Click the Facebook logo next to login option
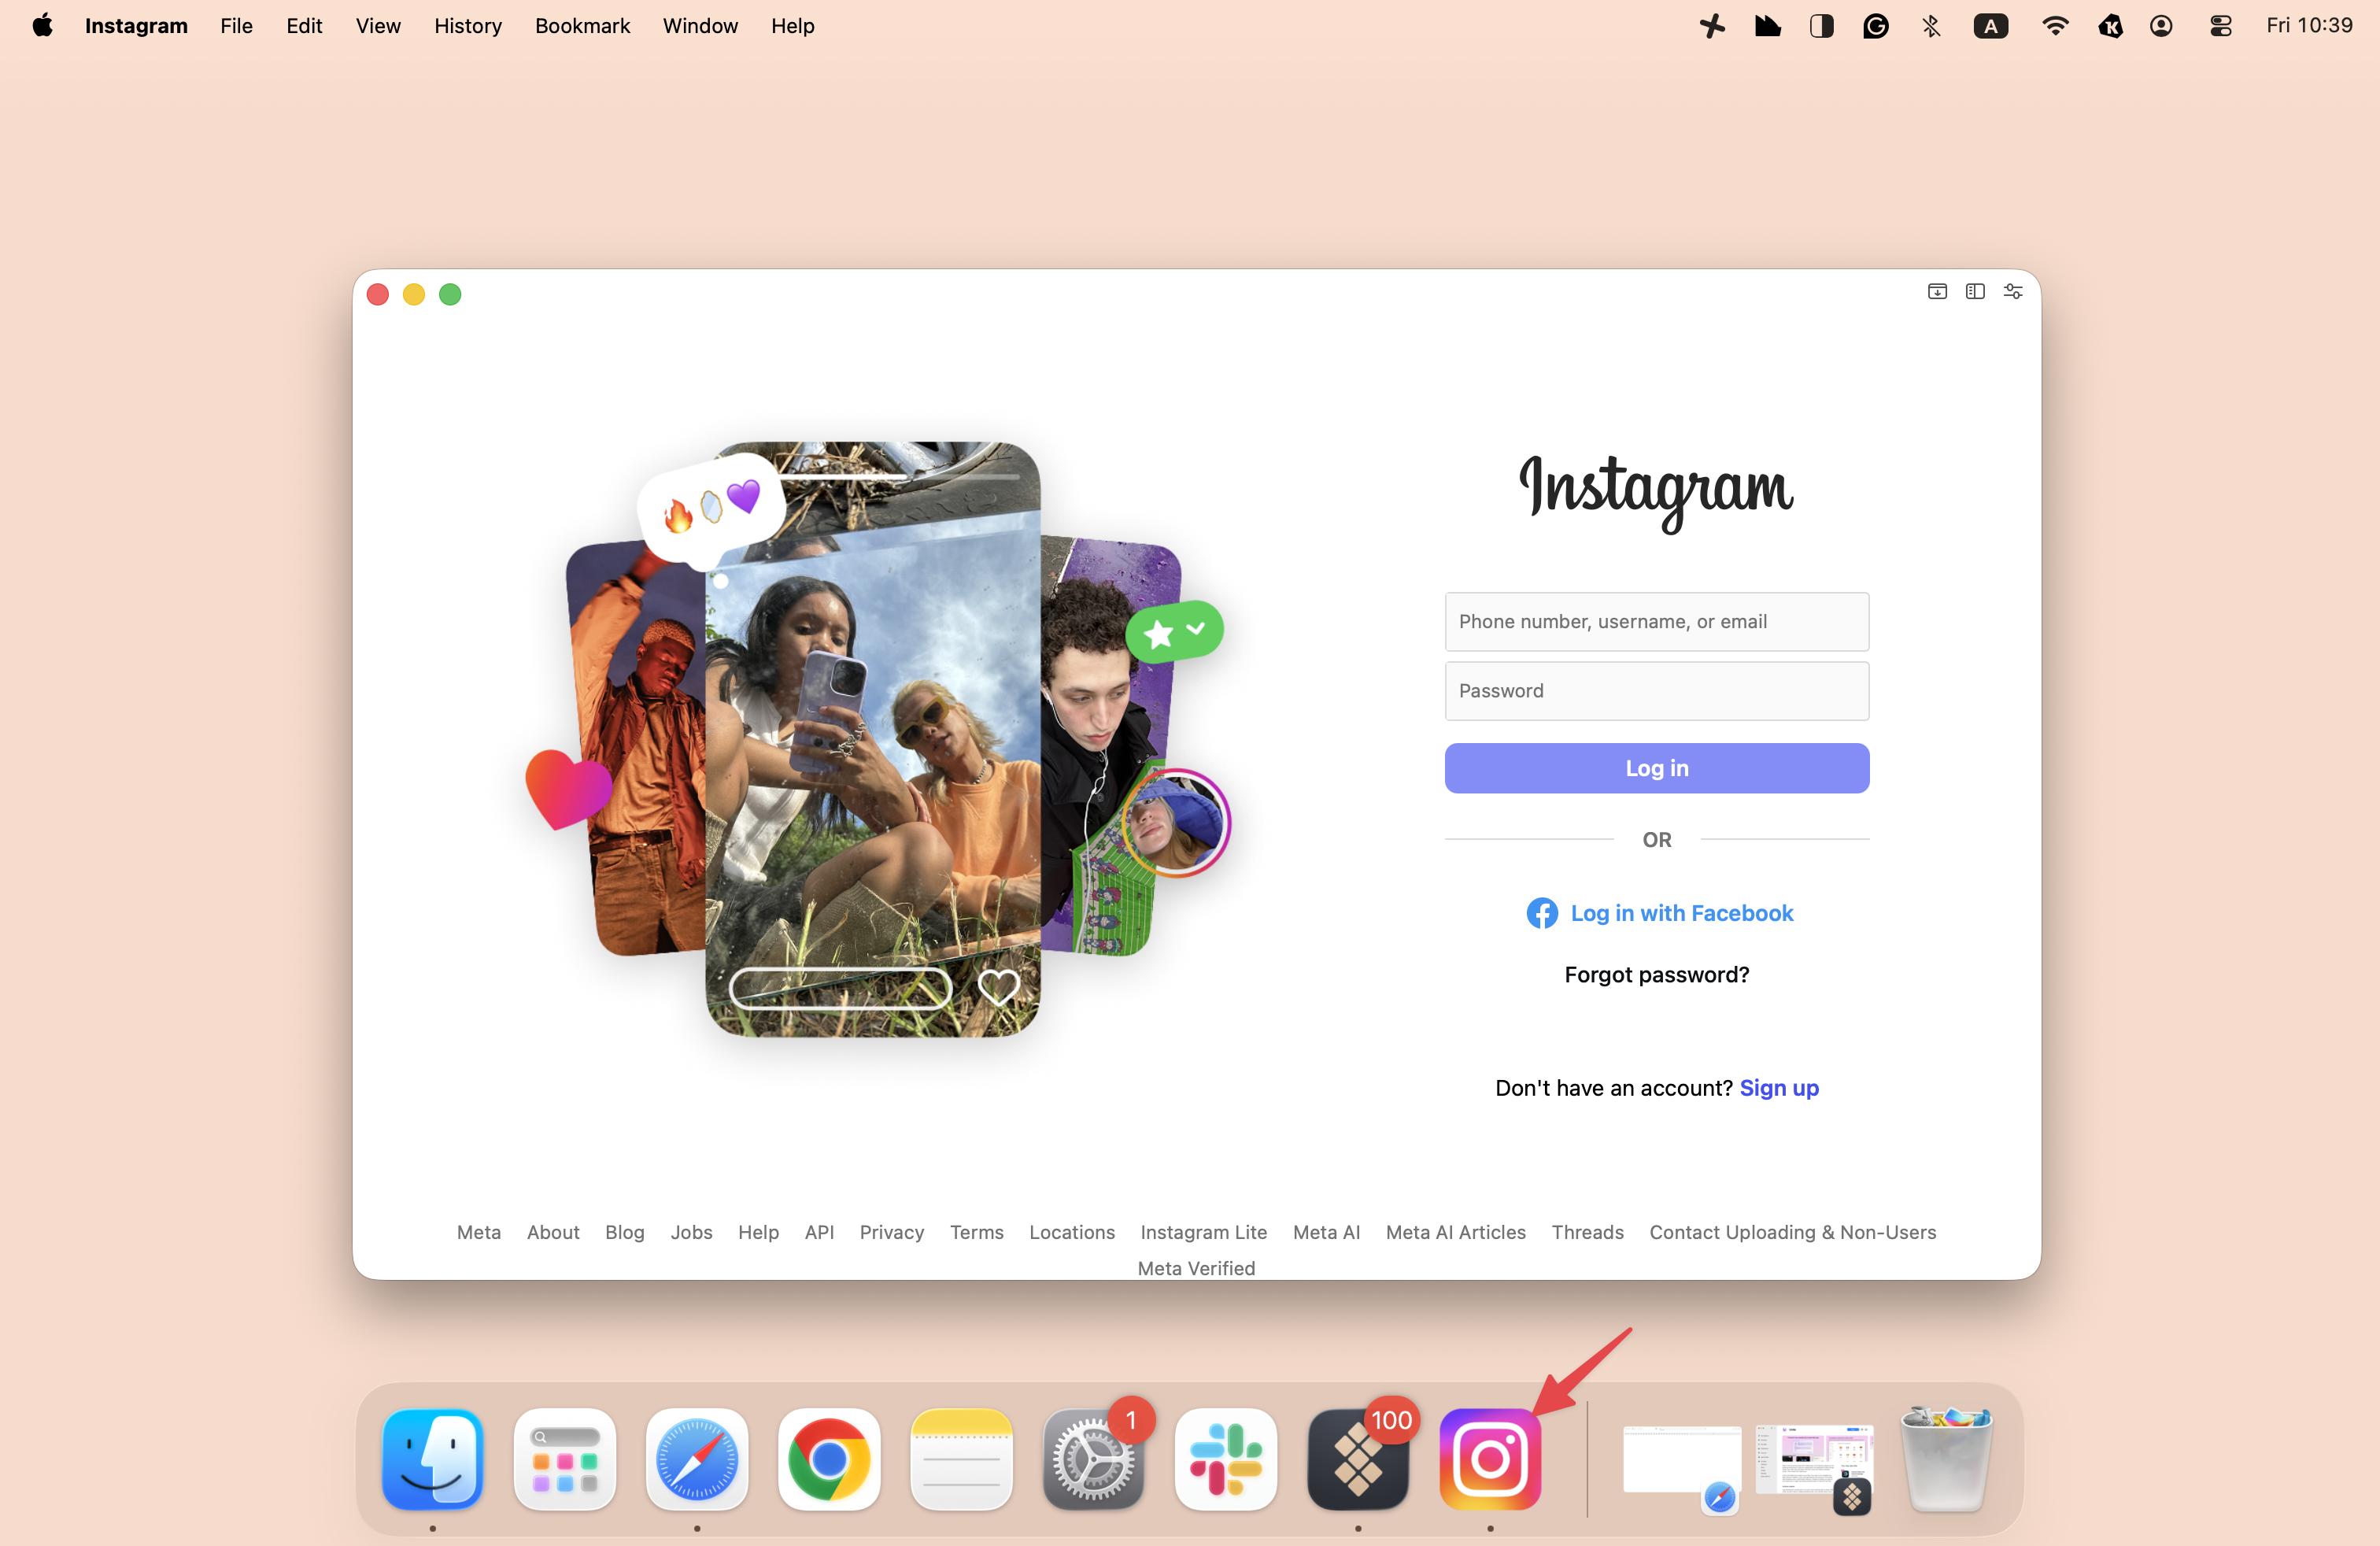 (1541, 913)
